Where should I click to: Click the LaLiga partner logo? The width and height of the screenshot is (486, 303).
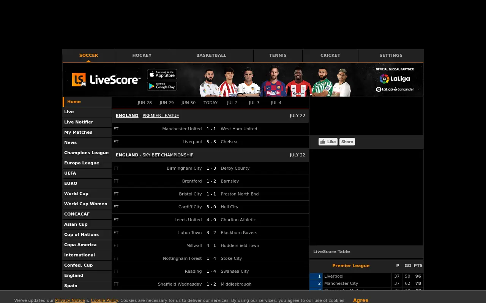pos(395,78)
